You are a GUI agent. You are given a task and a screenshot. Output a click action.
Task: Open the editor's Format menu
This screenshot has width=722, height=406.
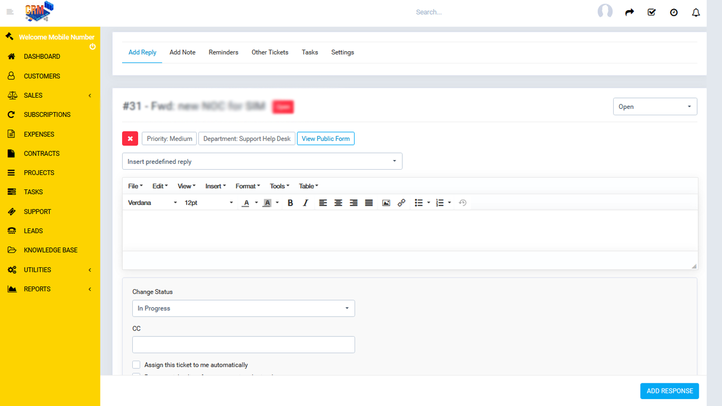tap(247, 186)
